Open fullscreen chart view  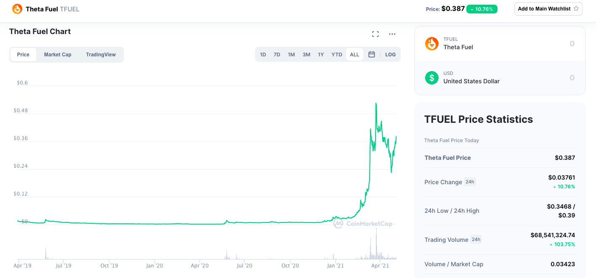[375, 34]
